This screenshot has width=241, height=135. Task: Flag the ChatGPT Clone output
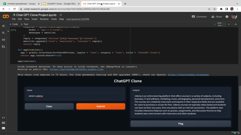point(181,124)
